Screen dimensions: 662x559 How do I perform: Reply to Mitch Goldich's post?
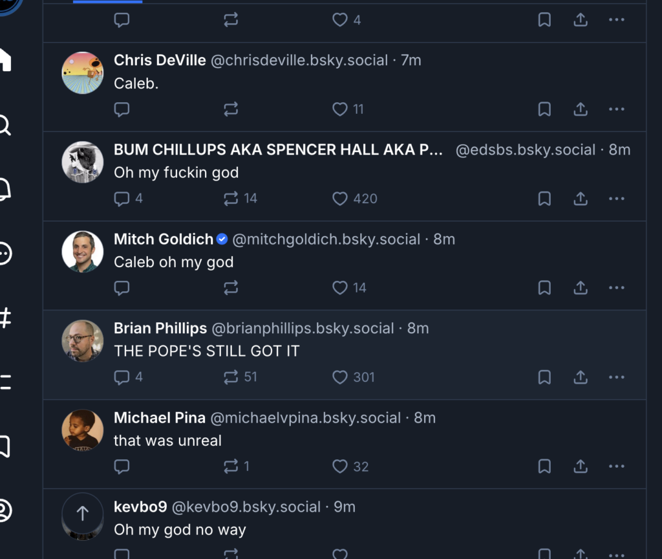[x=122, y=288]
